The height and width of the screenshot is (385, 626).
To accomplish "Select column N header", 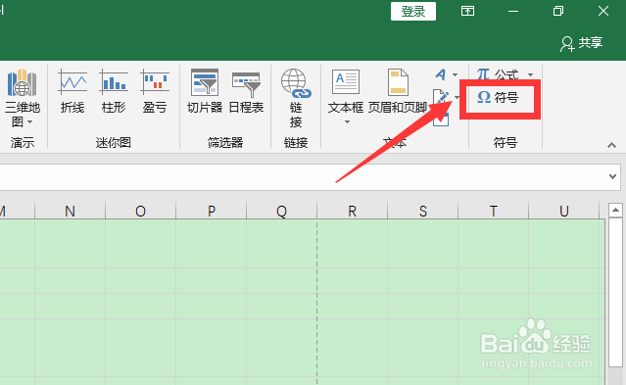I will (x=70, y=211).
